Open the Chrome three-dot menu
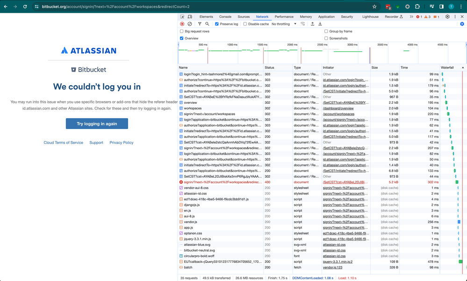This screenshot has width=467, height=281. [461, 7]
